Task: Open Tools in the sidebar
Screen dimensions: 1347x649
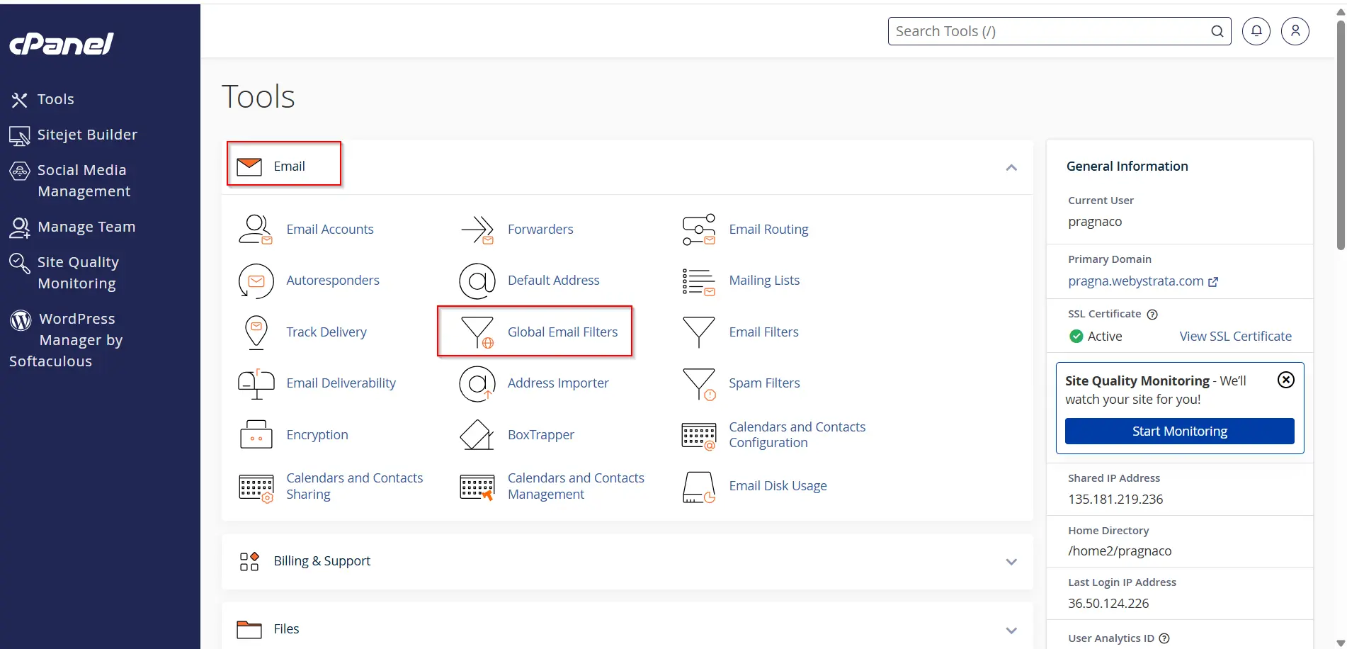Action: (55, 99)
